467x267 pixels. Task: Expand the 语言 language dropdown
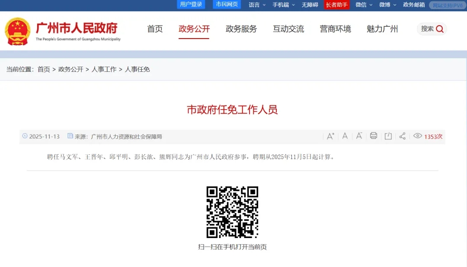[x=257, y=5]
